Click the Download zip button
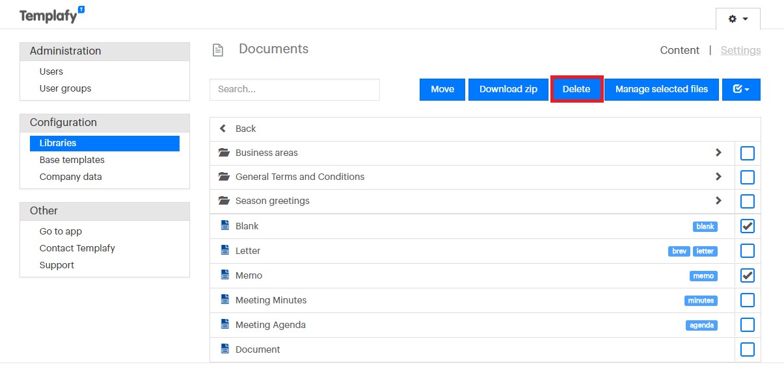 tap(509, 90)
